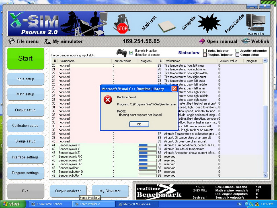Select 'Tire temperature: front left inner' row

pos(210,66)
